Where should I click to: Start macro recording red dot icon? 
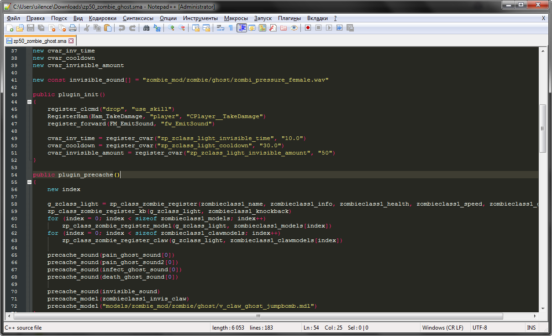[308, 28]
